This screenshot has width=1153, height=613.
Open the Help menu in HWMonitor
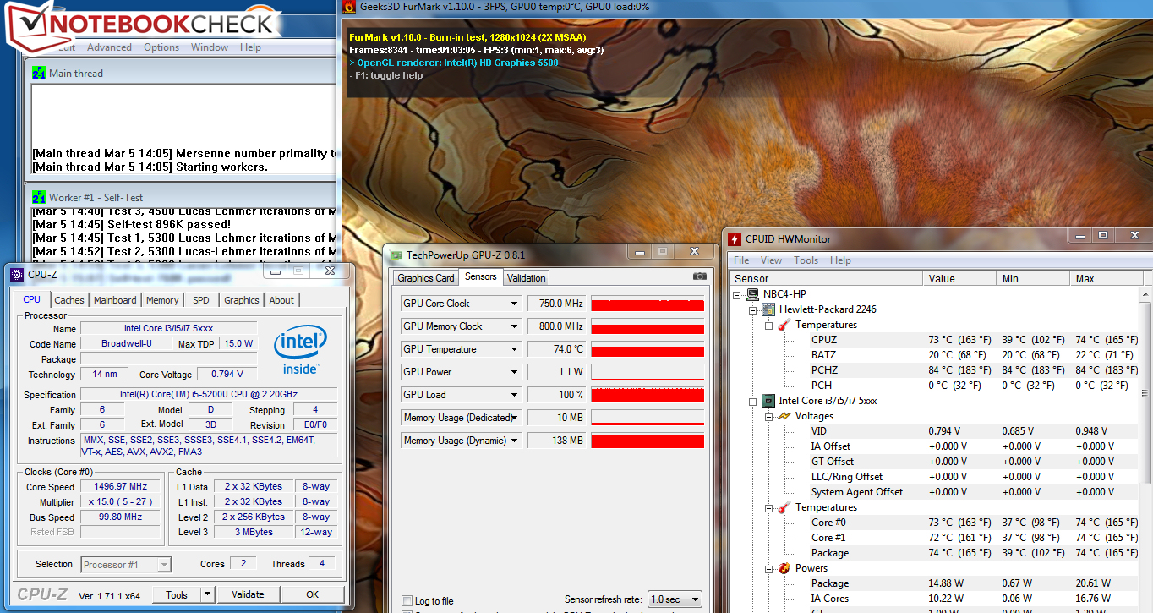click(x=840, y=260)
